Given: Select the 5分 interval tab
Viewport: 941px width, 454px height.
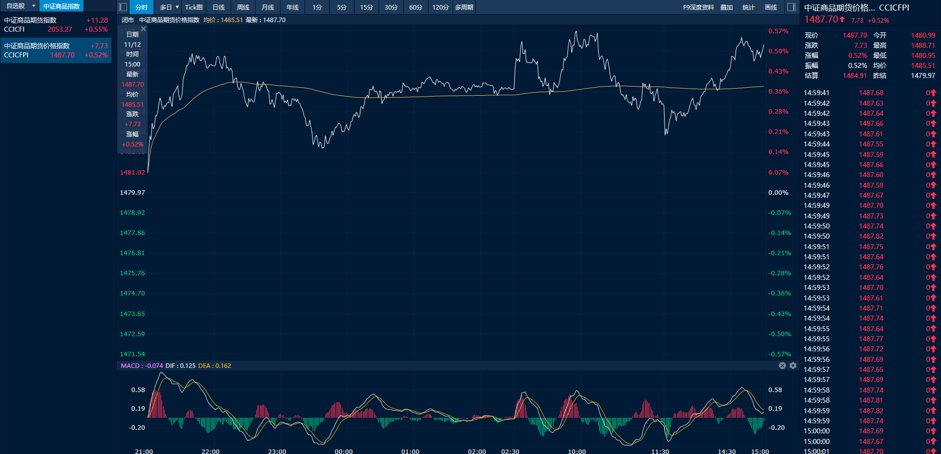Looking at the screenshot, I should (x=342, y=7).
